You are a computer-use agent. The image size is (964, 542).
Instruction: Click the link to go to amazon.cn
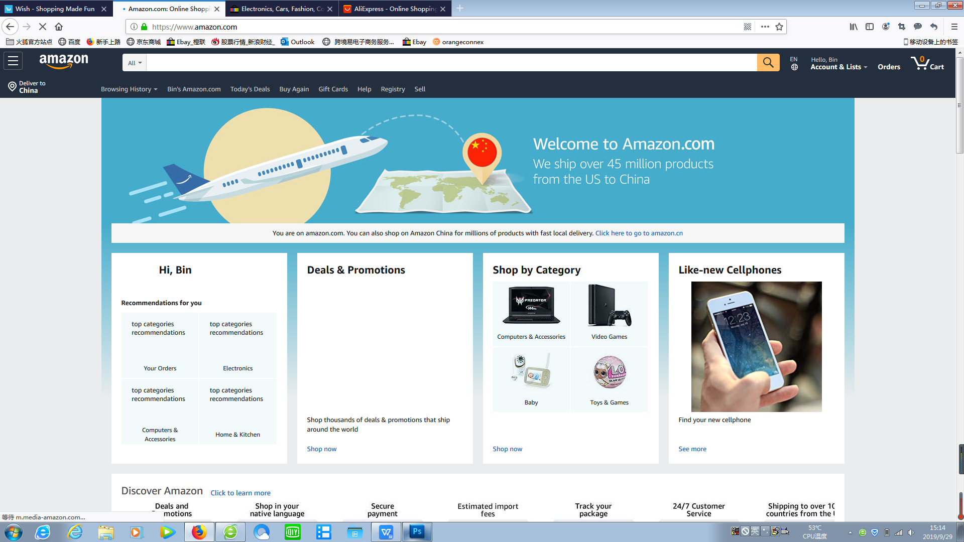pos(639,233)
